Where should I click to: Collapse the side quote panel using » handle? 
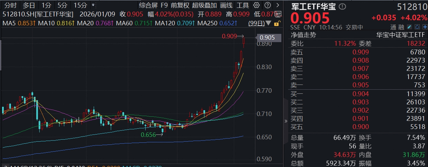286,121
